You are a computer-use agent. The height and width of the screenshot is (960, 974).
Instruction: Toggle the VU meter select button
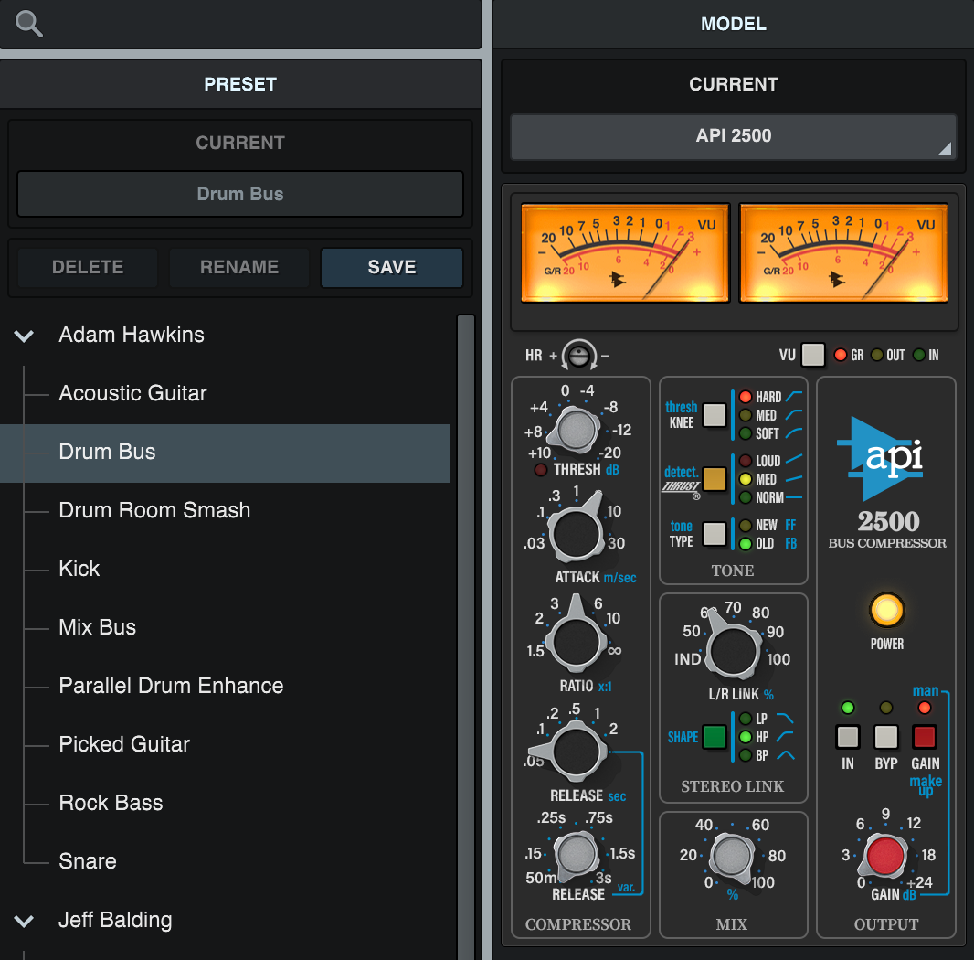tap(812, 355)
